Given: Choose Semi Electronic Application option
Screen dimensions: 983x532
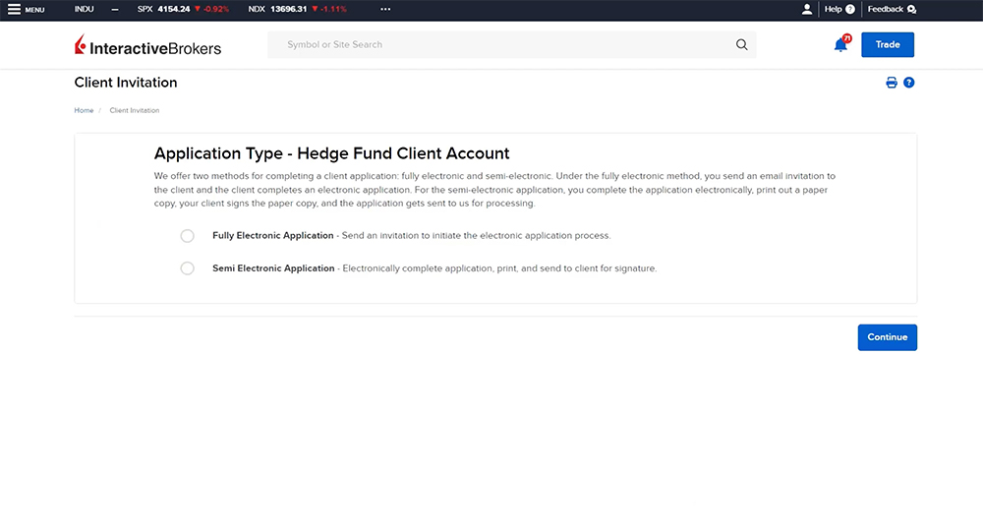Looking at the screenshot, I should [188, 268].
